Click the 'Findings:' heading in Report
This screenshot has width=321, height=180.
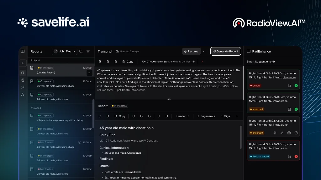pos(106,159)
